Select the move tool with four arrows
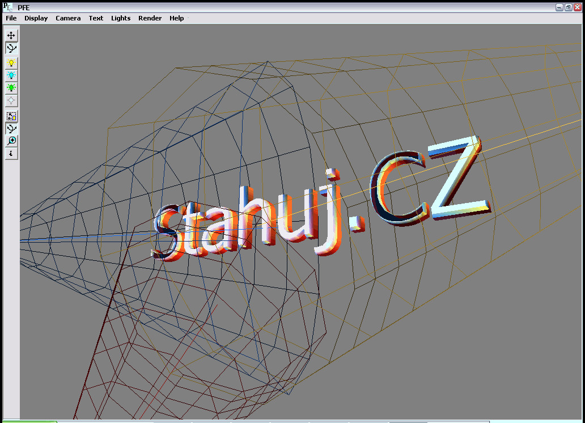Image resolution: width=585 pixels, height=423 pixels. tap(11, 36)
